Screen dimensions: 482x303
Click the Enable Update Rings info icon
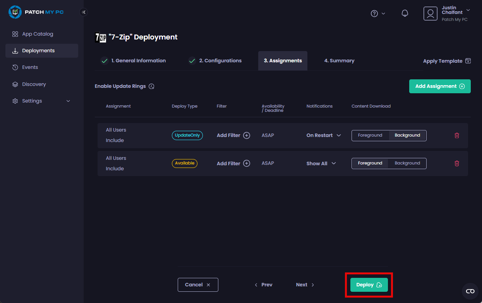(151, 86)
